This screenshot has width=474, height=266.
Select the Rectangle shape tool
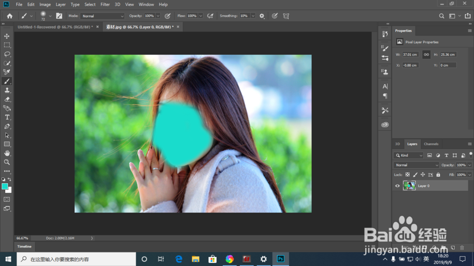tap(7, 144)
